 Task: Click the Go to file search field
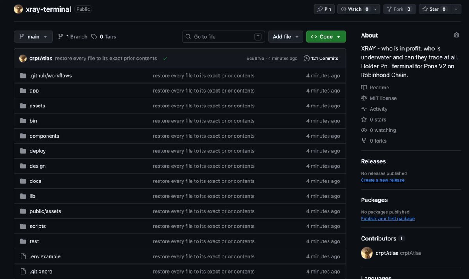point(223,36)
